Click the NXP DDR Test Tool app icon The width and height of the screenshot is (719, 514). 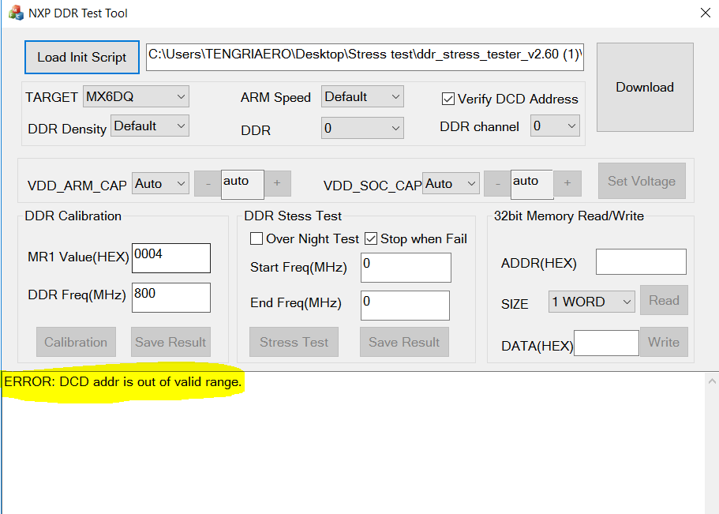click(16, 13)
